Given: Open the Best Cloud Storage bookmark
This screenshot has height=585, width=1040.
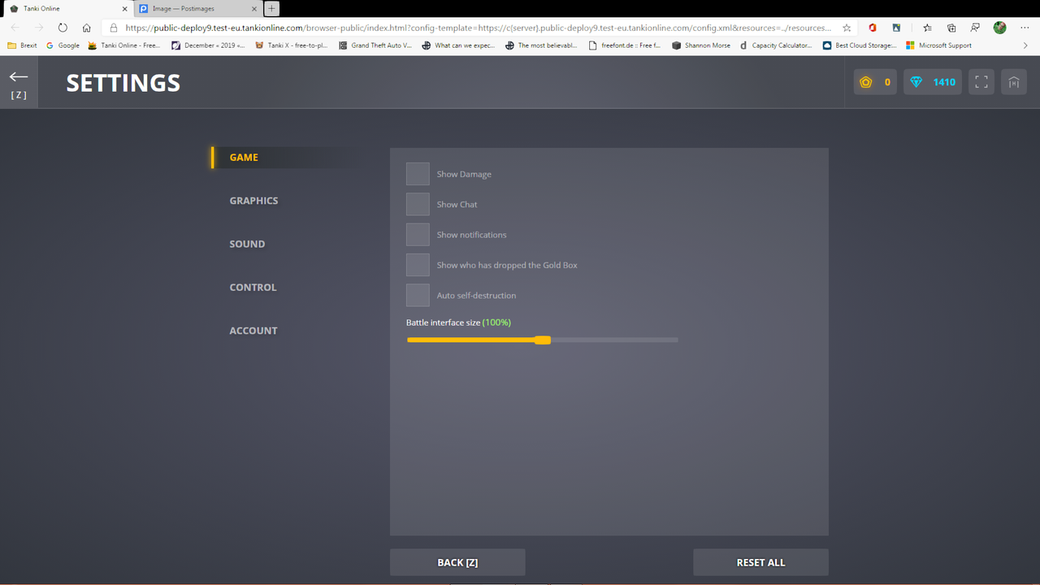Looking at the screenshot, I should click(860, 45).
